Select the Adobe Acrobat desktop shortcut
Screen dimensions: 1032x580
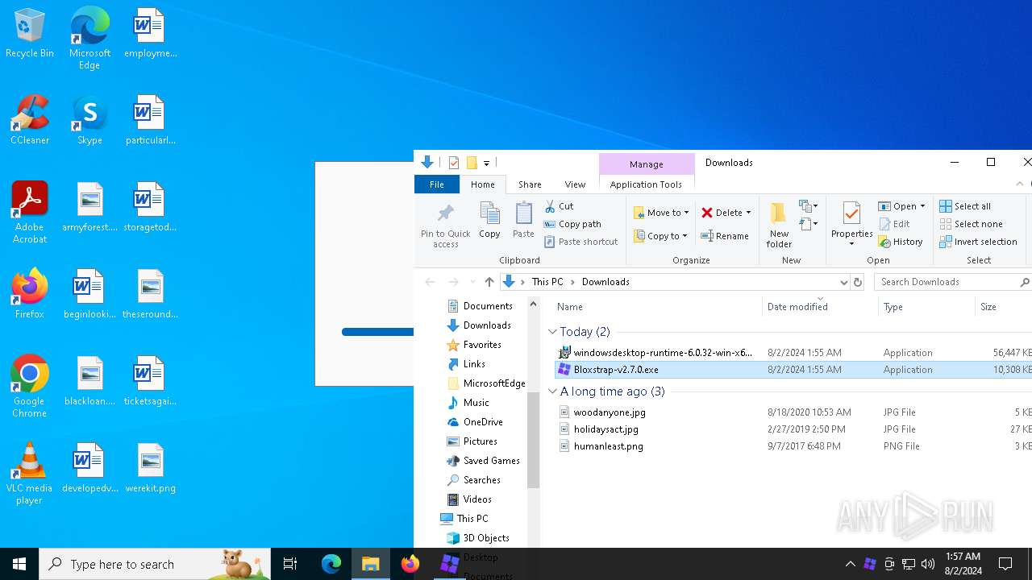(x=30, y=213)
